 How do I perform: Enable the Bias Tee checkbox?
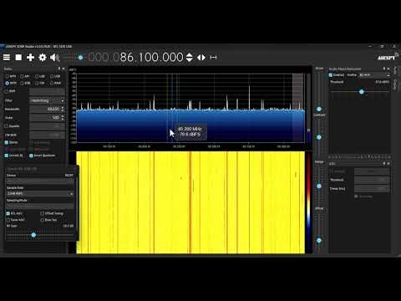(x=43, y=220)
